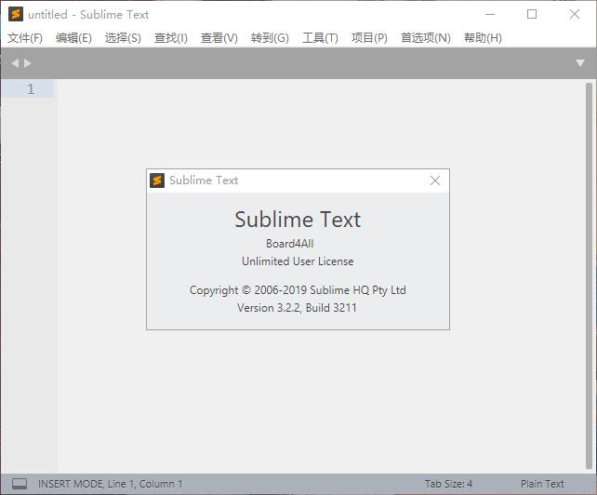Click the vertical scrollbar of the editor
Image resolution: width=597 pixels, height=495 pixels.
click(x=589, y=276)
